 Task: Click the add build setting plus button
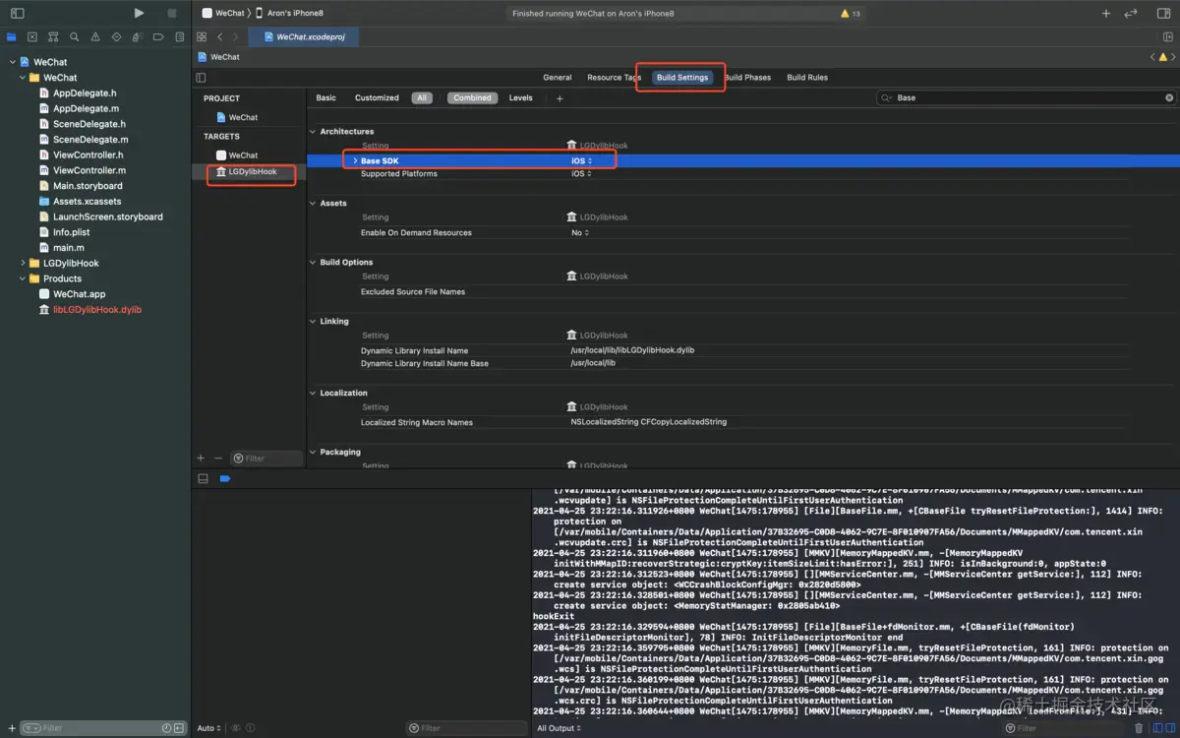(560, 98)
